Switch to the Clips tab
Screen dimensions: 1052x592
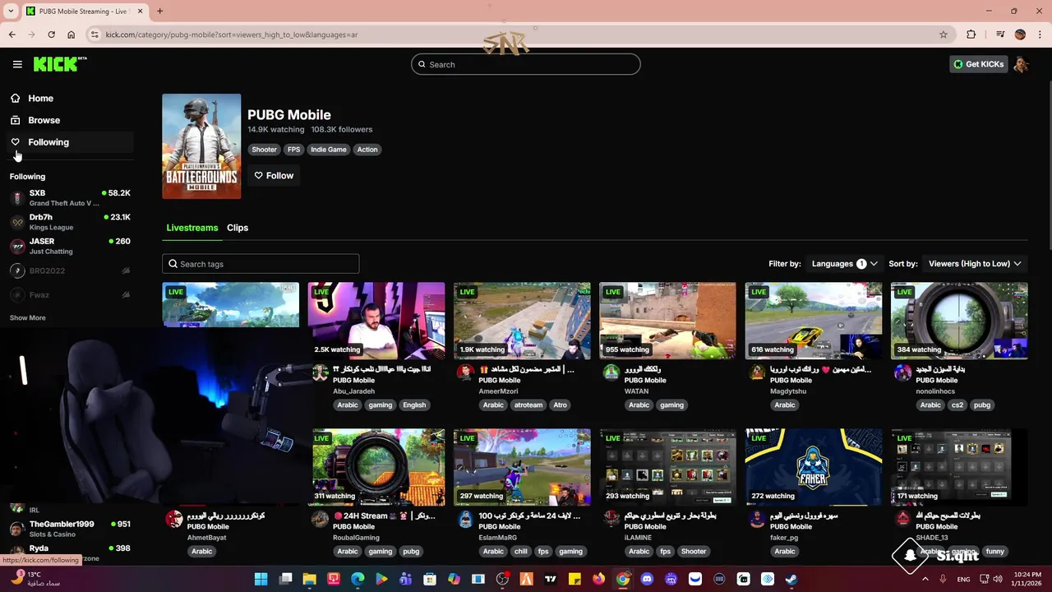[x=238, y=228]
